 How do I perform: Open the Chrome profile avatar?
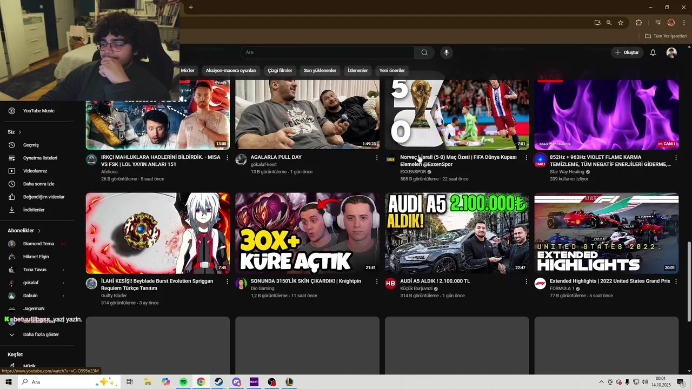pyautogui.click(x=671, y=23)
